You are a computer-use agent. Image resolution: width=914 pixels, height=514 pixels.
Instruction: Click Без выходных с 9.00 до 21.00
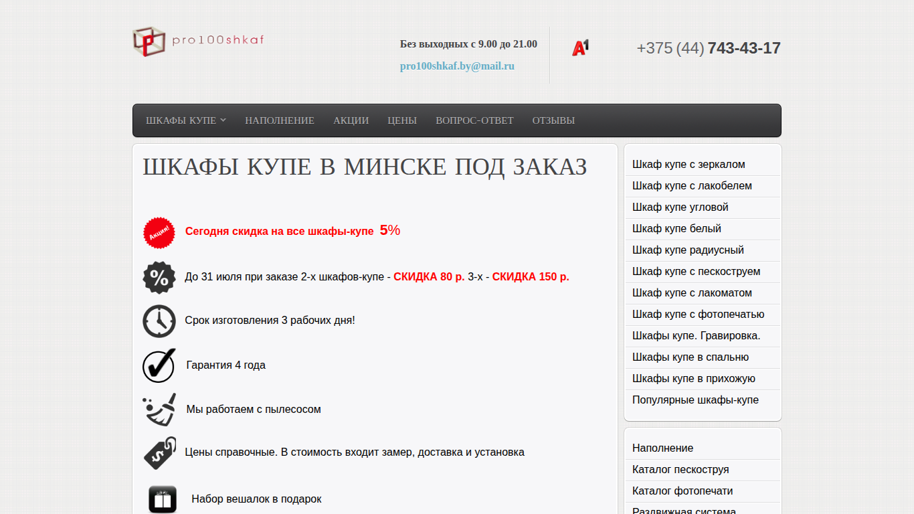[468, 44]
